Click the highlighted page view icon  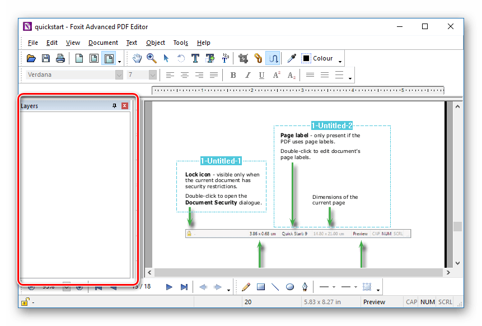click(x=109, y=58)
